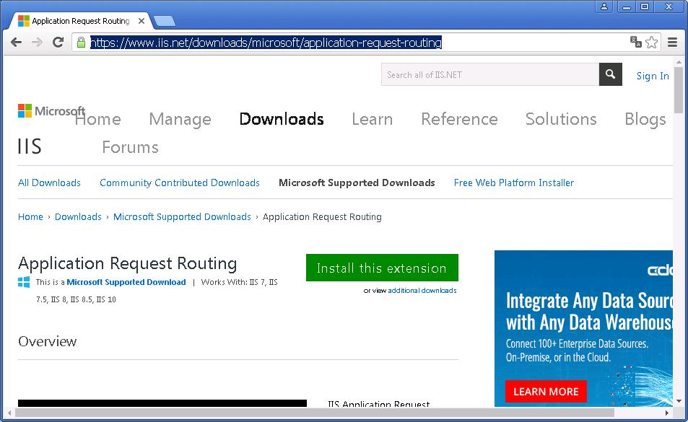Open a new tab button
The width and height of the screenshot is (688, 422).
(165, 21)
